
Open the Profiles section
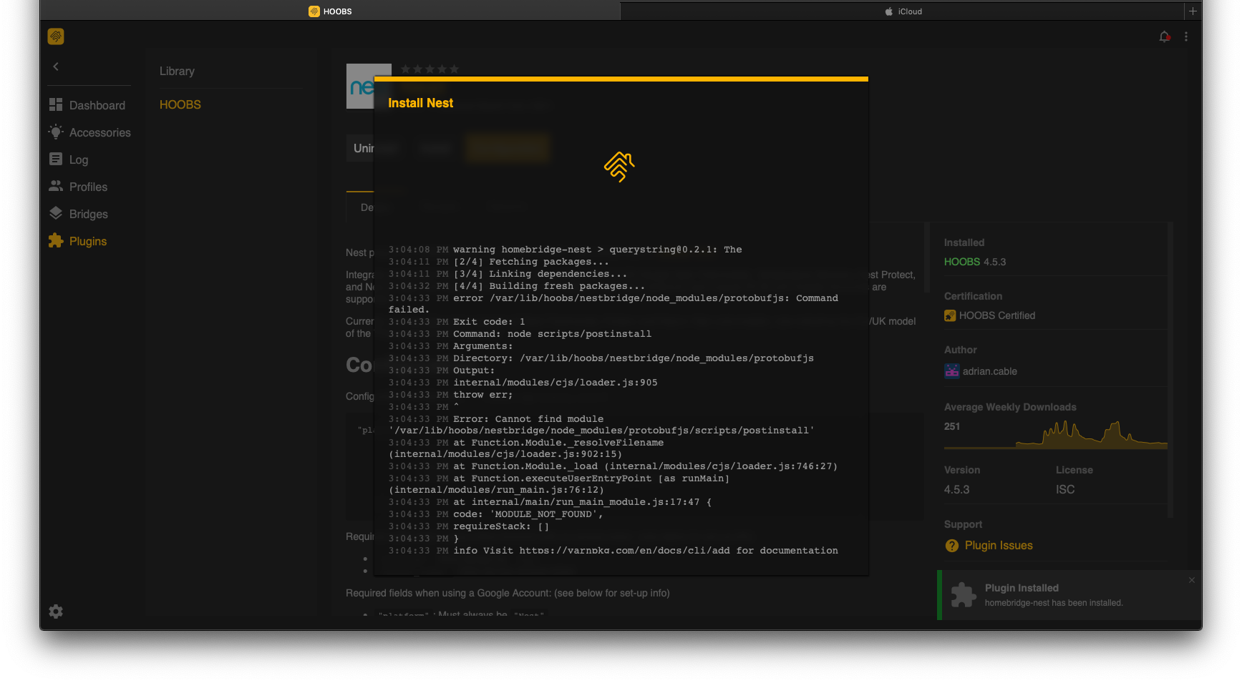pos(87,187)
